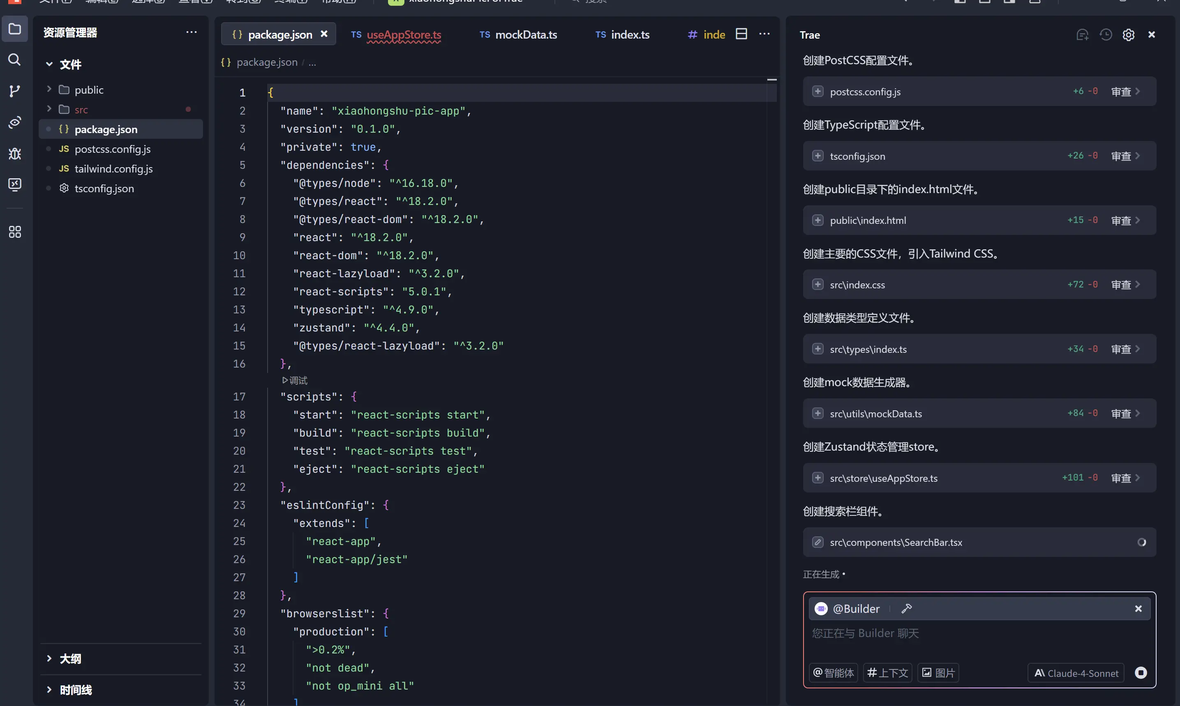Open explorer panel more options ellipsis
Image resolution: width=1180 pixels, height=706 pixels.
(192, 32)
